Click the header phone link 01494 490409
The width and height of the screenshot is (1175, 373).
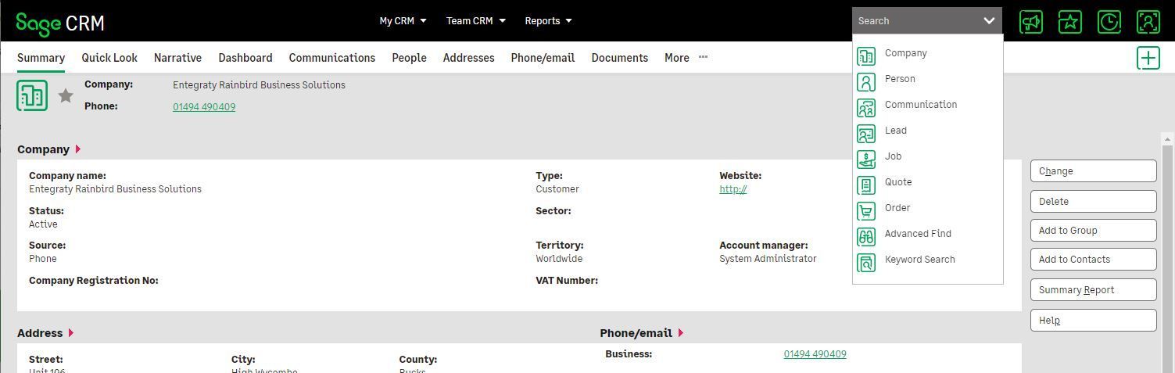point(204,107)
